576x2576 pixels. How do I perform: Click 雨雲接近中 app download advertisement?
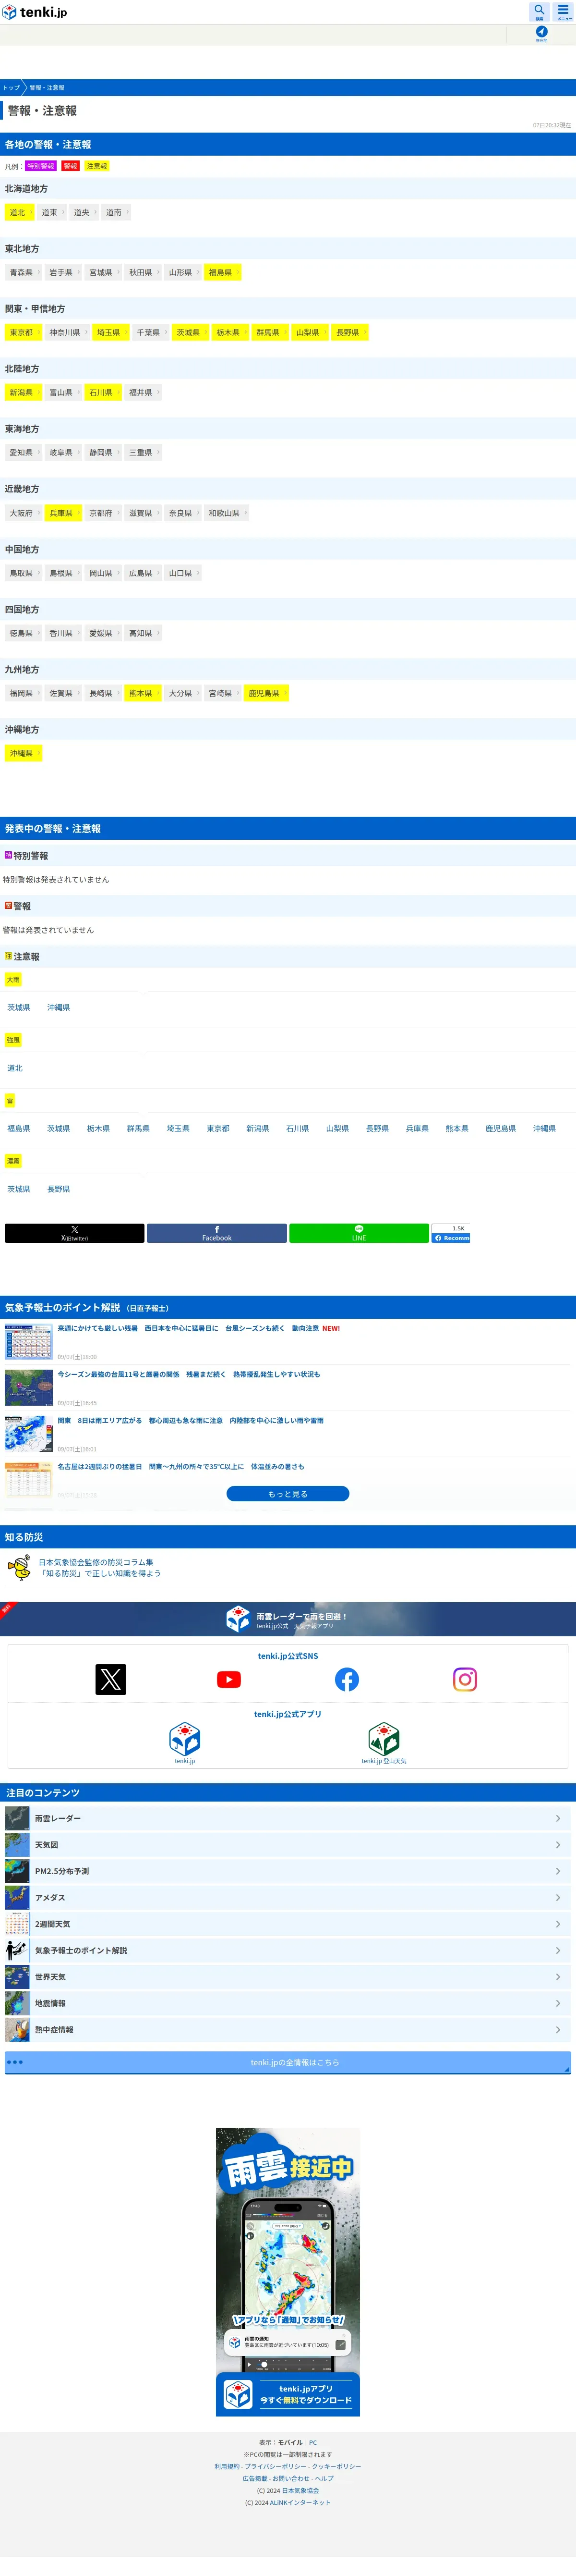pos(288,2272)
